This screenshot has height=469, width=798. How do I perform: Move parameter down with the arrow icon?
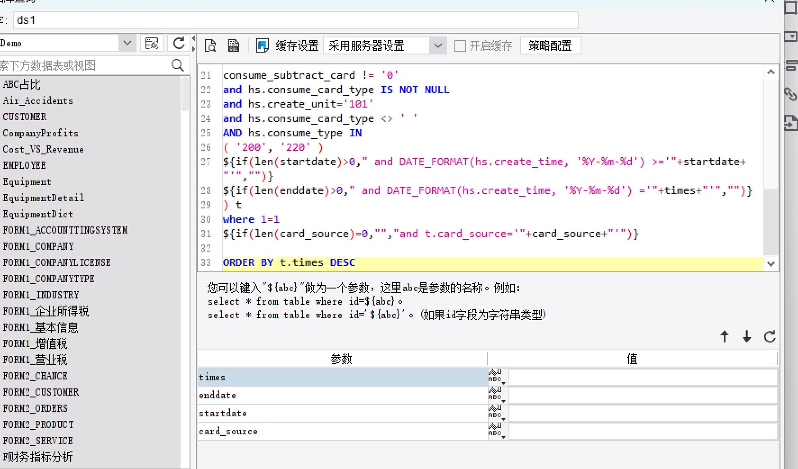[747, 336]
